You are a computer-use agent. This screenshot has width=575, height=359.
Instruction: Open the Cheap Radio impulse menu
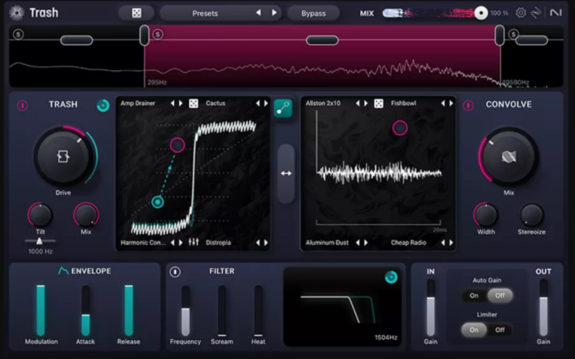(408, 243)
